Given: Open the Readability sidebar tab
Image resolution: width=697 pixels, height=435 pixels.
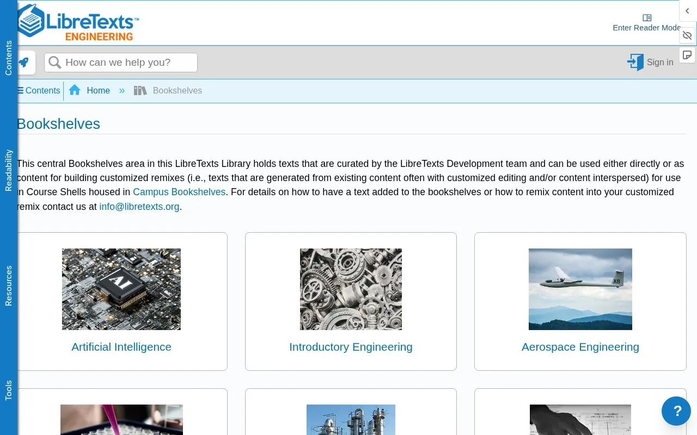Looking at the screenshot, I should 8,170.
